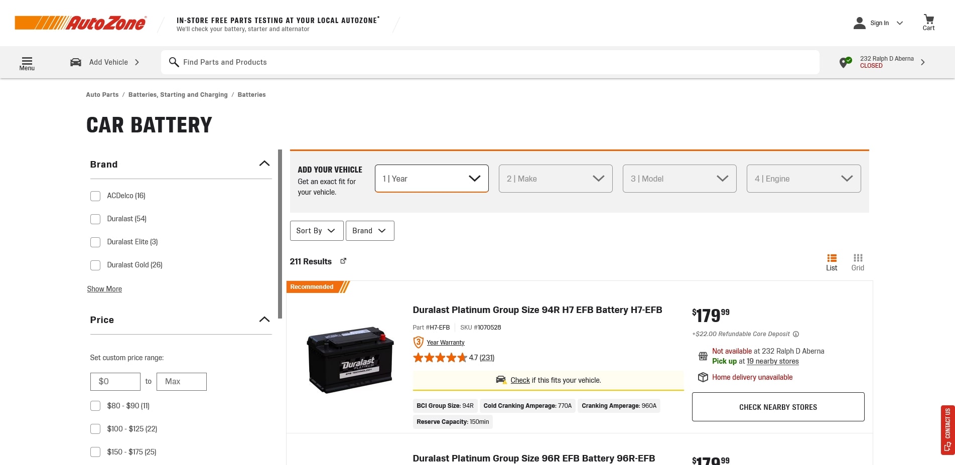The width and height of the screenshot is (955, 465).
Task: Switch results to Grid view
Action: click(x=858, y=261)
